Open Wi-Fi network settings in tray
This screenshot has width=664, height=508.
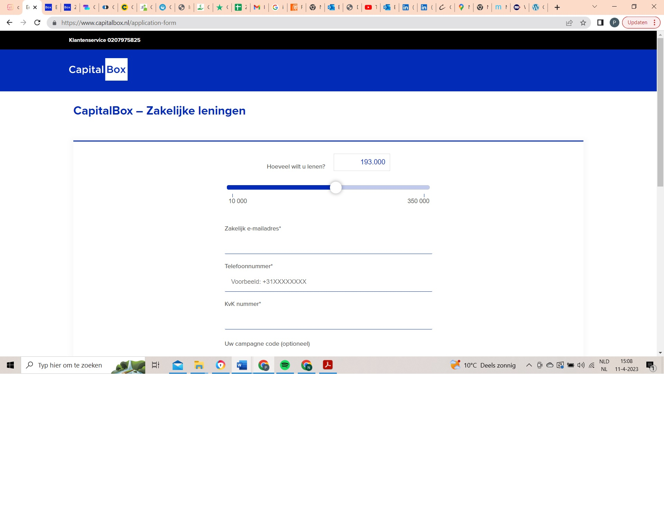[592, 365]
